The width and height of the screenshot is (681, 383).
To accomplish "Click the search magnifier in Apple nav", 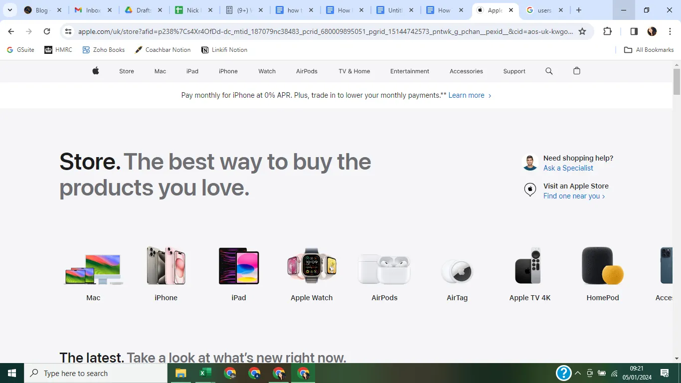I will (549, 71).
